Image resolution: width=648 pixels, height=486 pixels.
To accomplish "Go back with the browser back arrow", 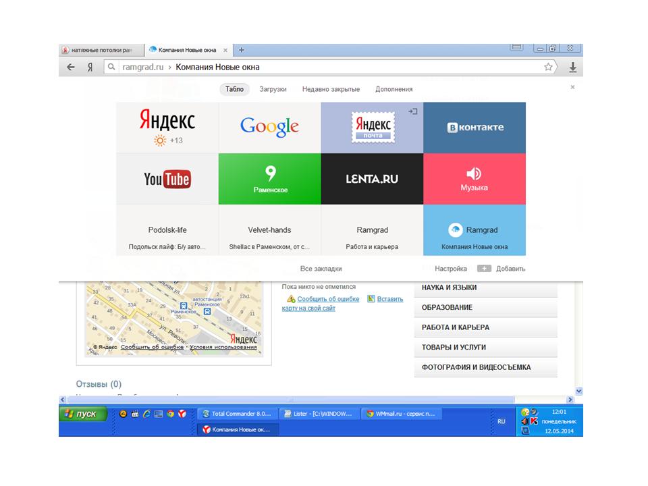I will point(71,67).
